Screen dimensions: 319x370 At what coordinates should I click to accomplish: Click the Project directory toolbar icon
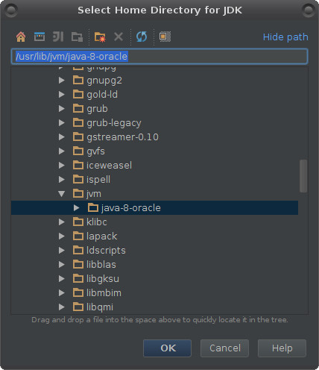[x=58, y=37]
